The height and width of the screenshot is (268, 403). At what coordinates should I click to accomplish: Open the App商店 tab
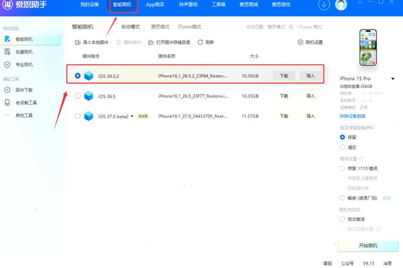(155, 5)
